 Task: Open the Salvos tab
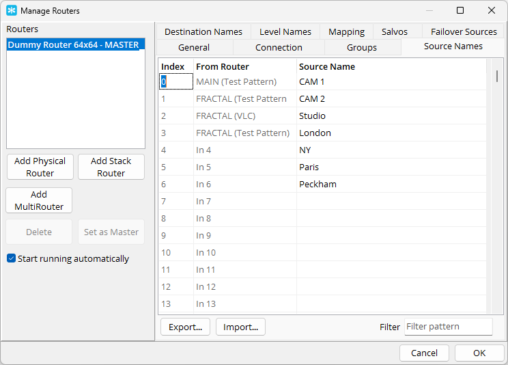point(394,32)
